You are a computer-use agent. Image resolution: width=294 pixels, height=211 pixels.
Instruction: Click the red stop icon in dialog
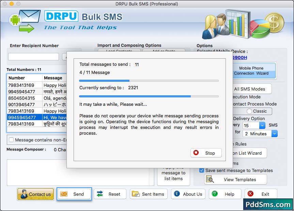(196, 153)
